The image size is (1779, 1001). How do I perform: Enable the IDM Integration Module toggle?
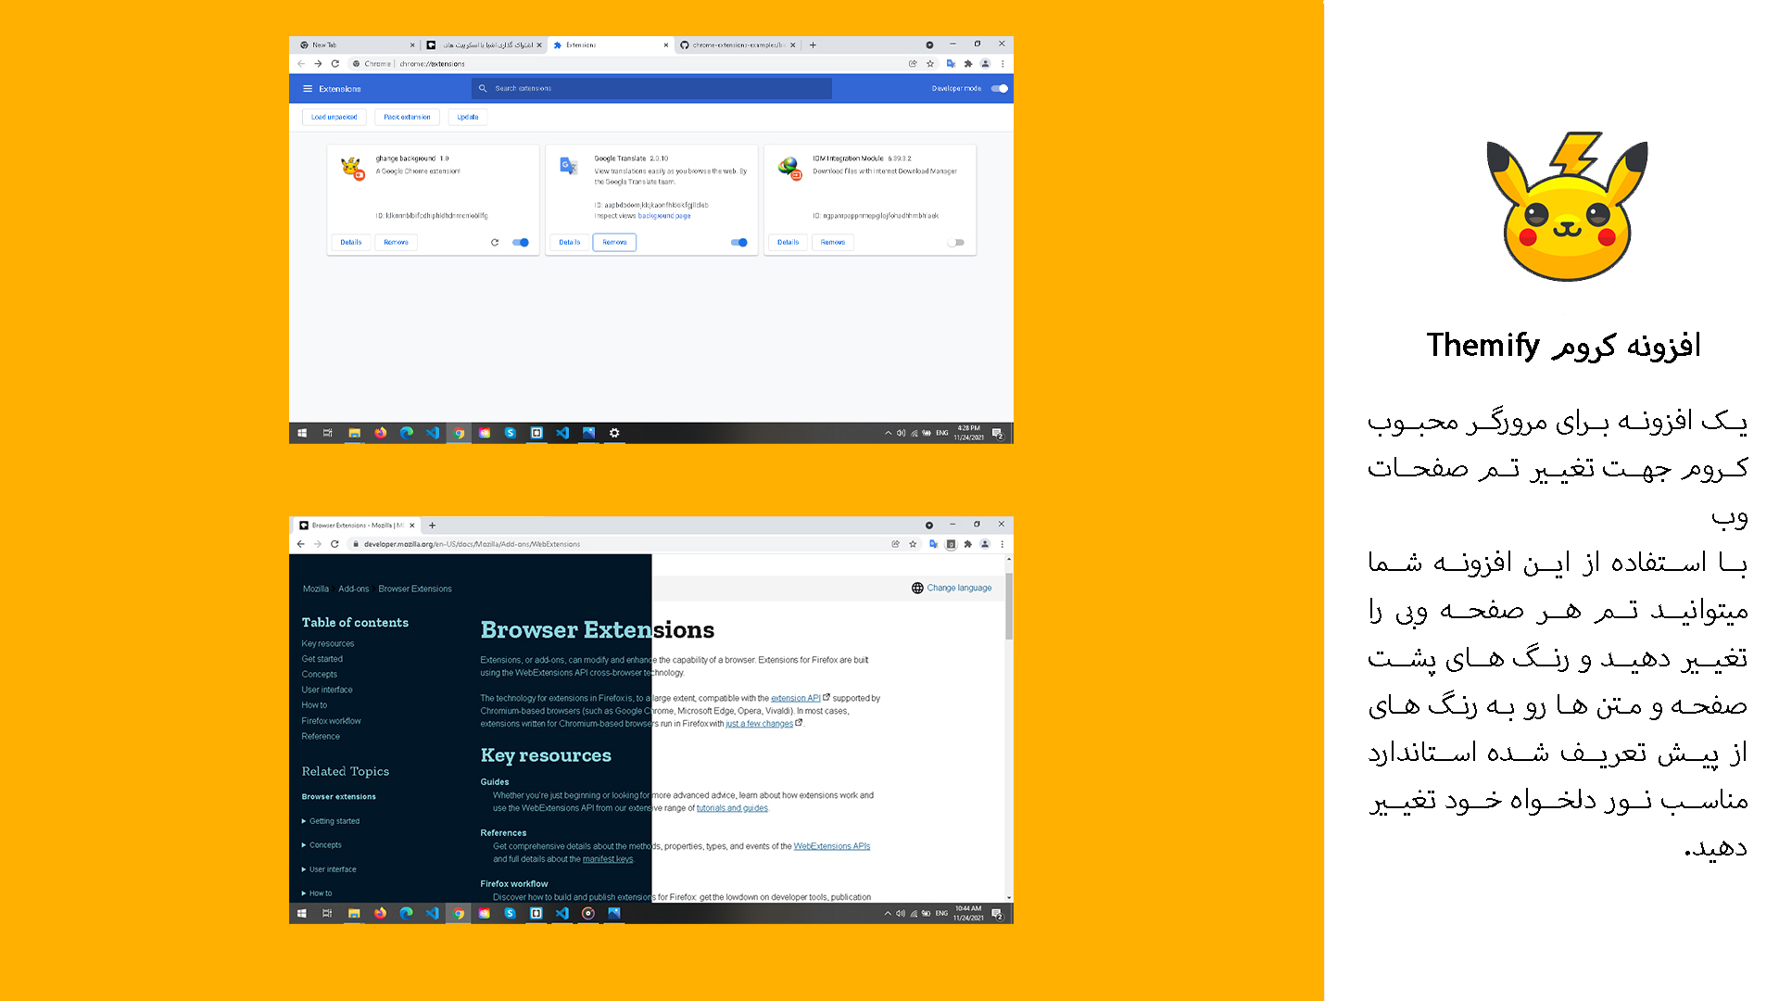(955, 243)
